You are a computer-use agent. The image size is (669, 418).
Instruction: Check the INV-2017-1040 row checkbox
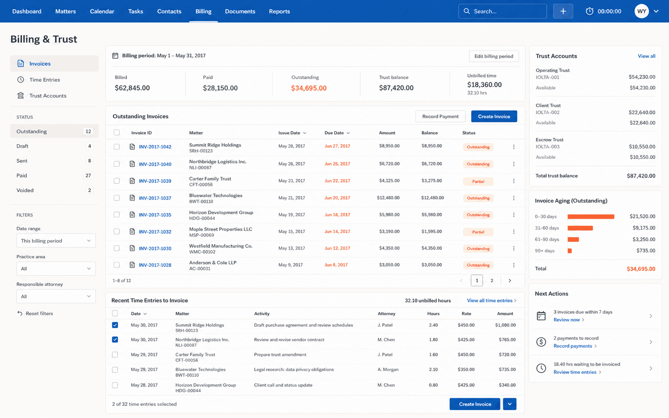pyautogui.click(x=117, y=164)
